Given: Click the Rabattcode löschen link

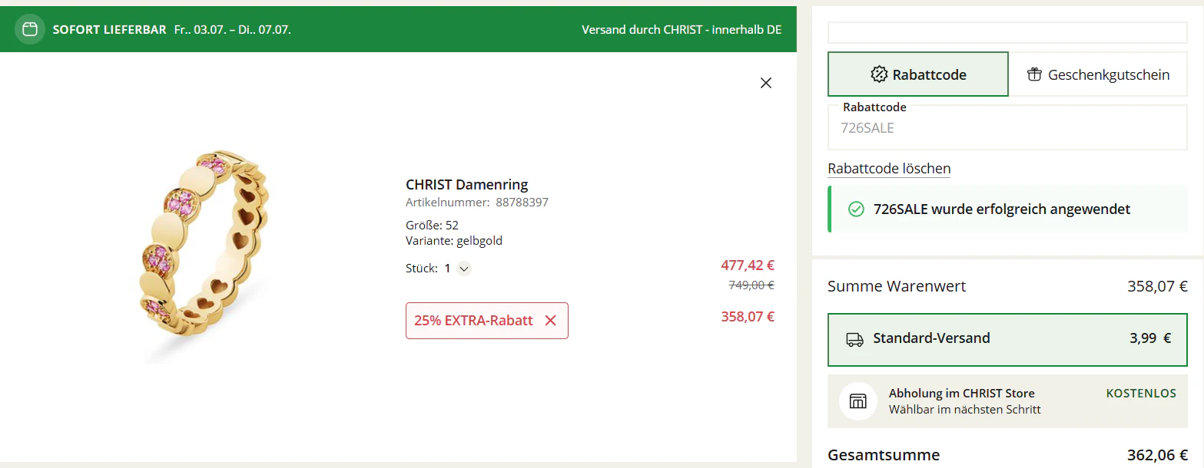Looking at the screenshot, I should (x=889, y=169).
